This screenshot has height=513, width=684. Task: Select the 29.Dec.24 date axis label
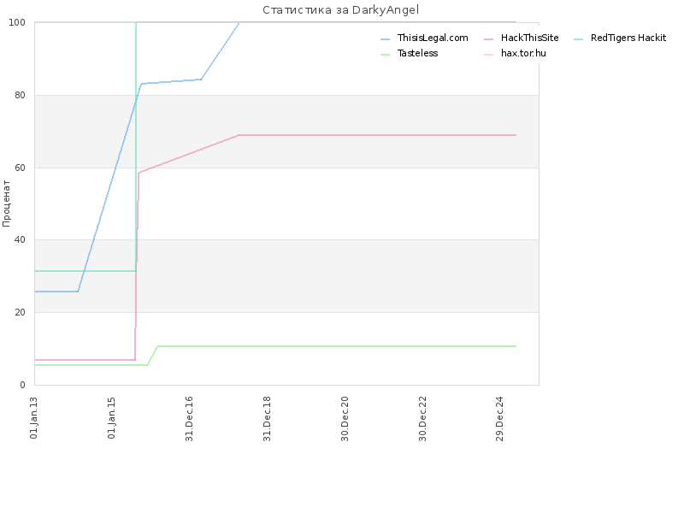pos(500,418)
